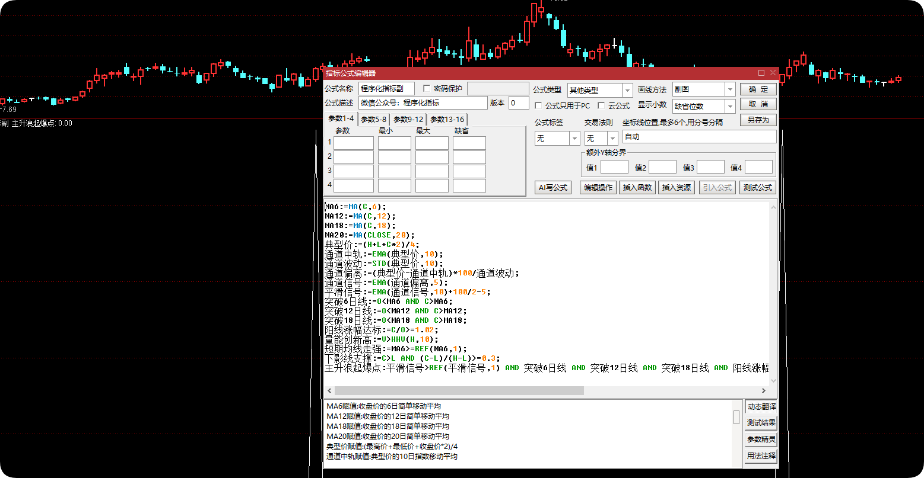This screenshot has width=924, height=478.
Task: Open the 交易法则 dropdown
Action: tap(612, 138)
